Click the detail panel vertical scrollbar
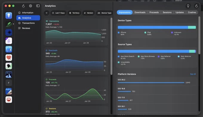This screenshot has width=203, height=117. tap(199, 35)
